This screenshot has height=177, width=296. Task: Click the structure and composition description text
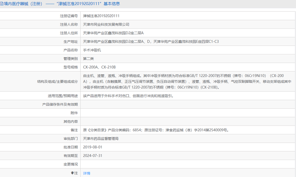[x=187, y=81]
